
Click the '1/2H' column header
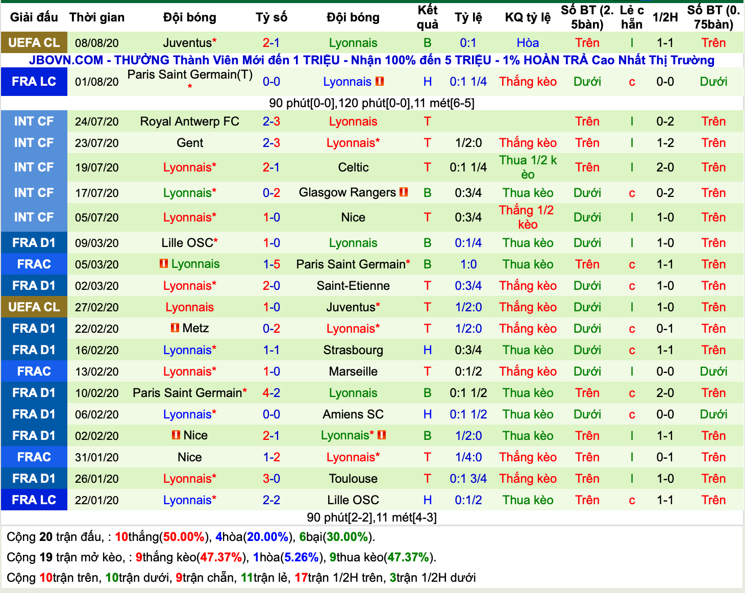pyautogui.click(x=665, y=17)
